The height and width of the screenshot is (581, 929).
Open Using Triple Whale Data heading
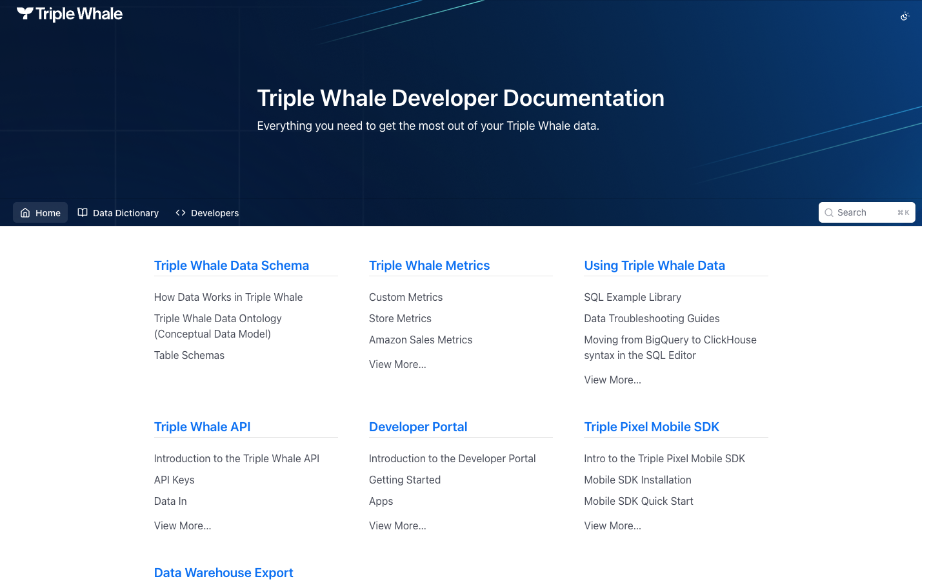654,265
